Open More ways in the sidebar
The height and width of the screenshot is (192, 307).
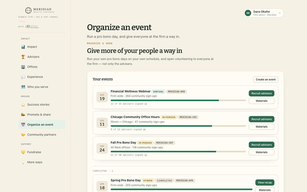(42, 162)
